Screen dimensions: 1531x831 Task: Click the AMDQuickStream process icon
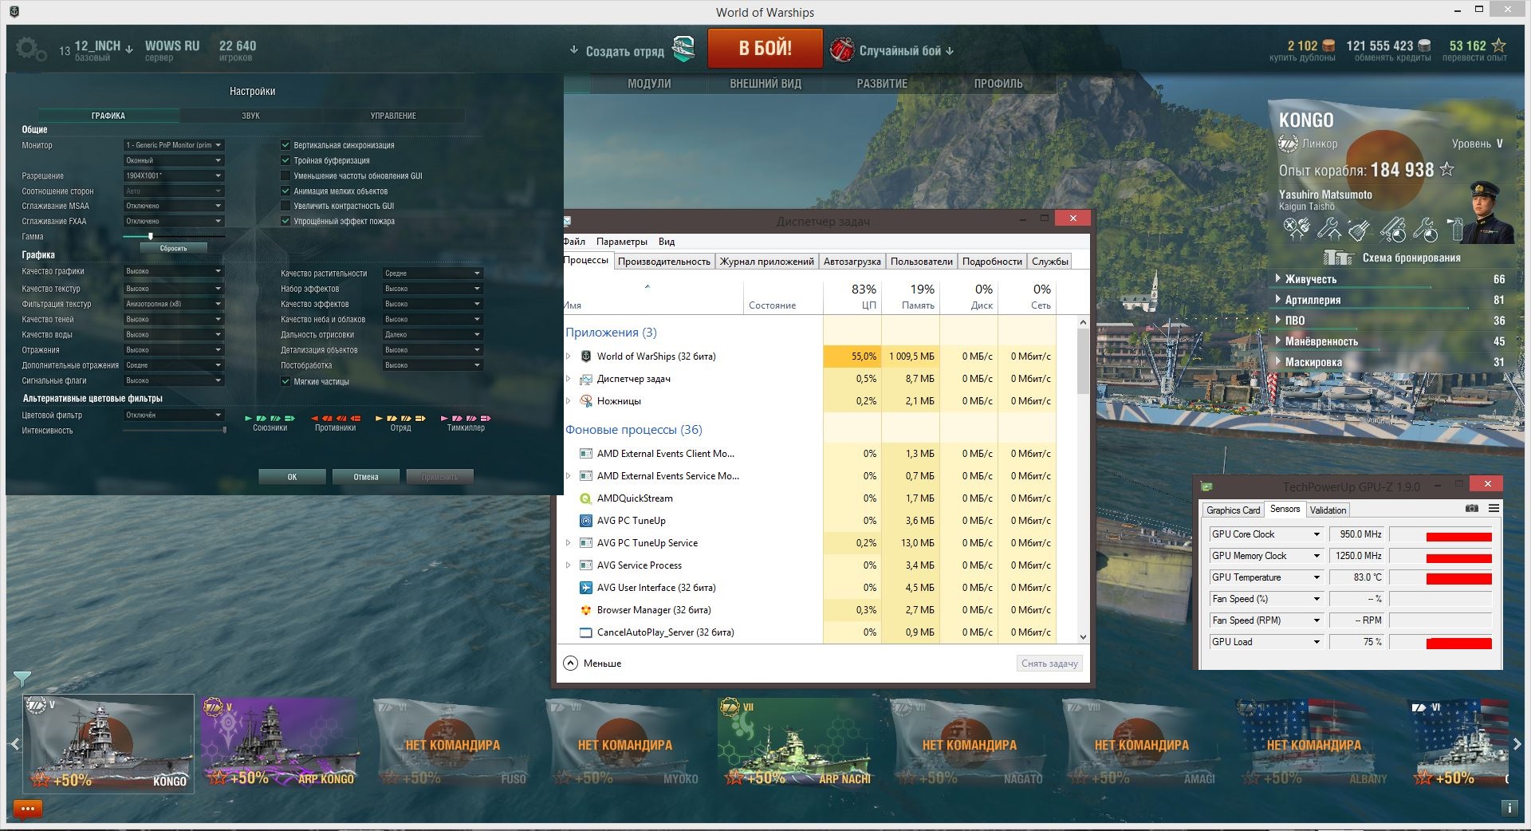tap(586, 498)
